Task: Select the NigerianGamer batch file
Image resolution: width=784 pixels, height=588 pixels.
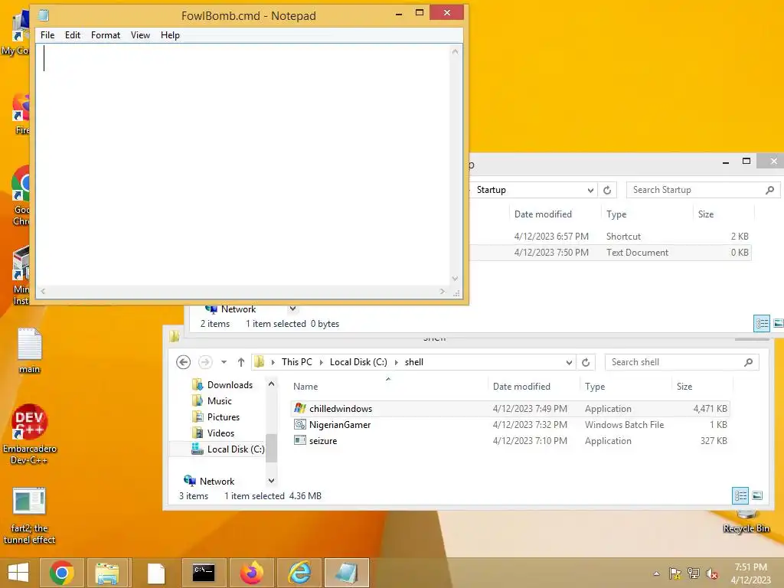Action: [510, 424]
